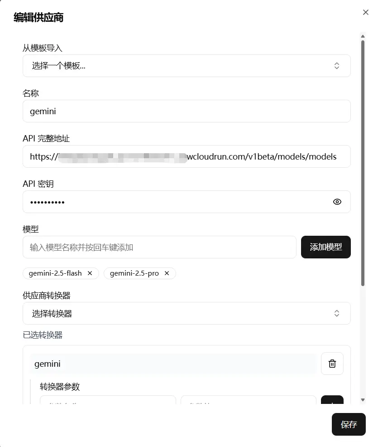Click the transformer dropdown chevron arrows

pyautogui.click(x=337, y=313)
